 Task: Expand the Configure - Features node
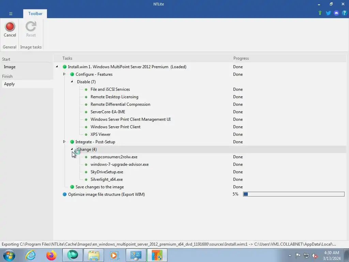coord(64,74)
